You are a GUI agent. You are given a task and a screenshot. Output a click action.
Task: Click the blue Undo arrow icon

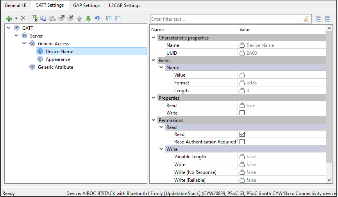(97, 18)
